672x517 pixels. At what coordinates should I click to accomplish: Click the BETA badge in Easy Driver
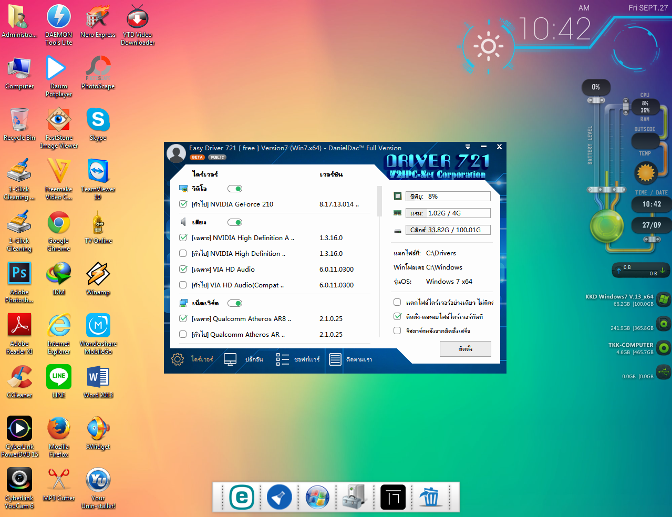[197, 157]
